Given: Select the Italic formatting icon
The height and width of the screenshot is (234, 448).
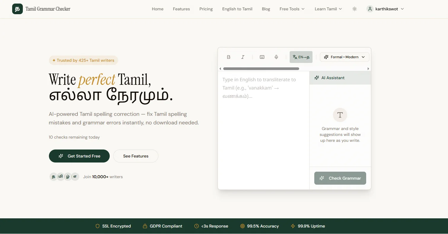Looking at the screenshot, I should click(243, 57).
